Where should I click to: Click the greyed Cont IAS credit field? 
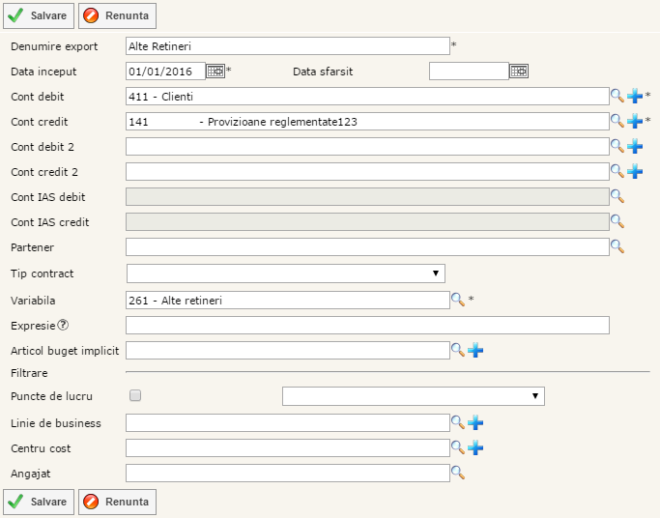point(367,221)
